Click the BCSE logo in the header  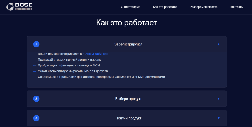click(x=19, y=7)
